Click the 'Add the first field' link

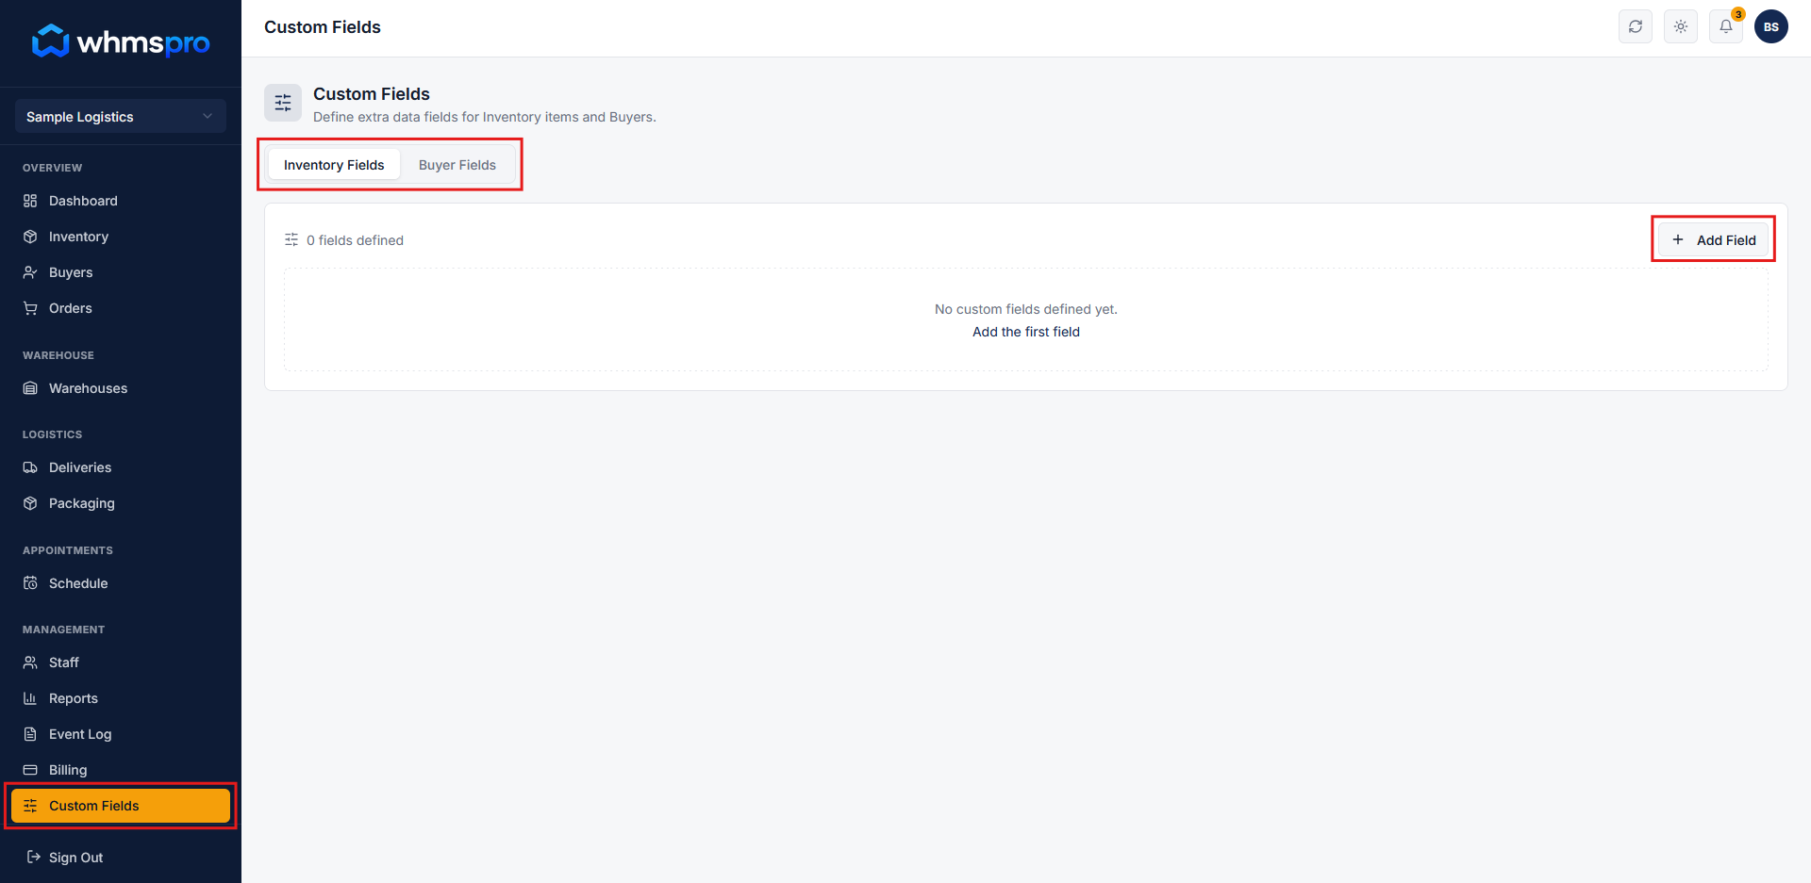(x=1026, y=332)
